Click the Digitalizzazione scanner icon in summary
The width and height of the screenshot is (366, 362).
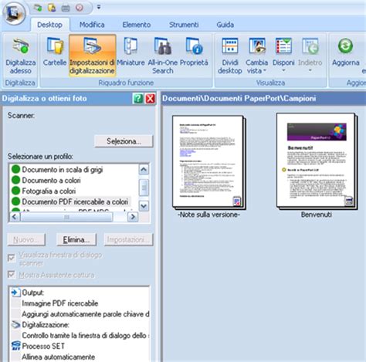coord(15,325)
